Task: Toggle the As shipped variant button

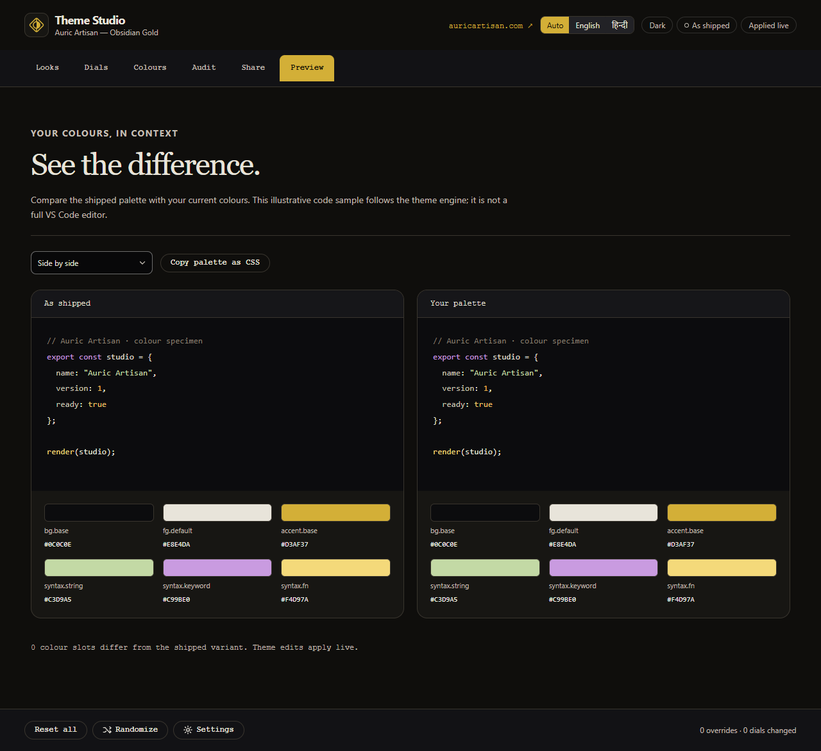Action: [707, 25]
